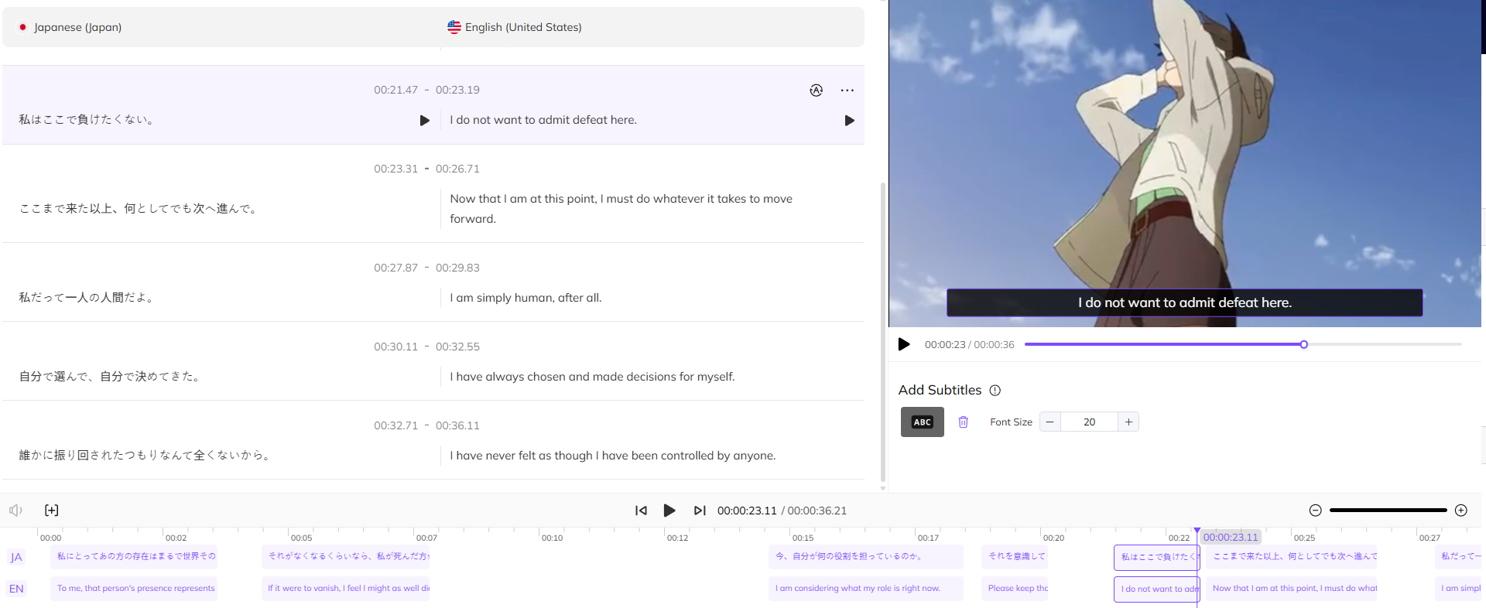Select translation 'Now that I am at this point...'
Screen dimensions: 1486x608
click(621, 209)
